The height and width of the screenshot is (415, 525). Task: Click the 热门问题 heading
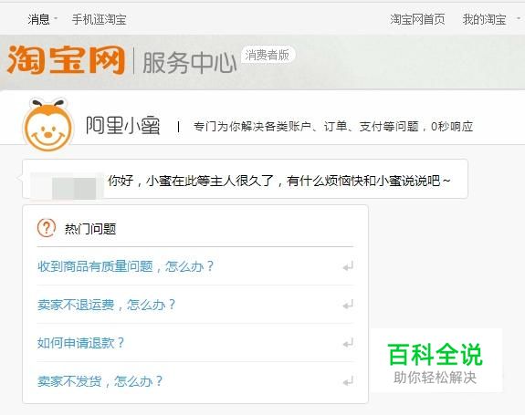[x=90, y=229]
